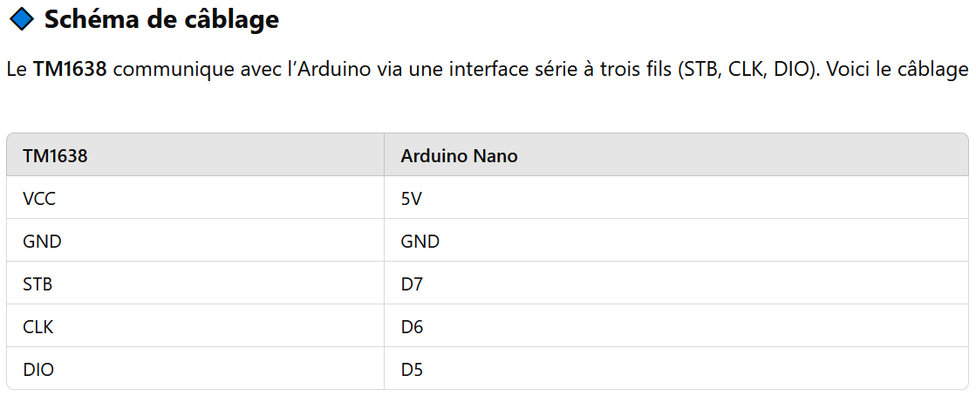The image size is (976, 396).
Task: Click the DIO table cell
Action: coord(195,369)
